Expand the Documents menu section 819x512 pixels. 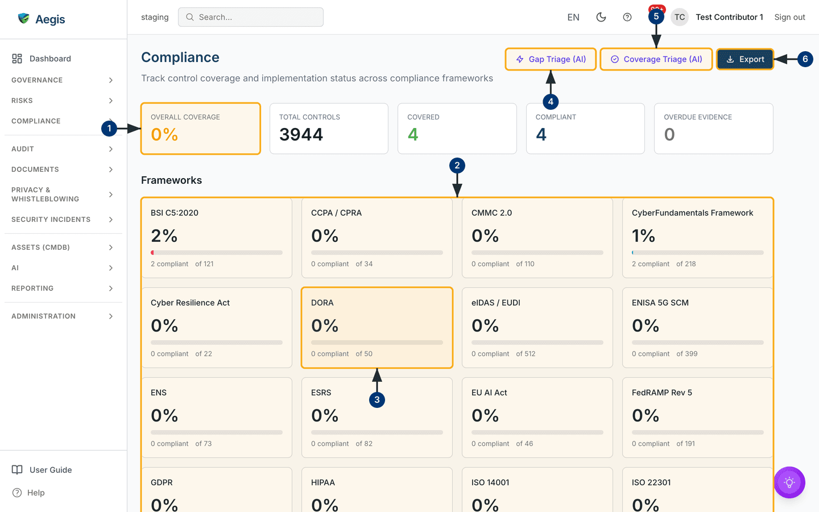63,170
